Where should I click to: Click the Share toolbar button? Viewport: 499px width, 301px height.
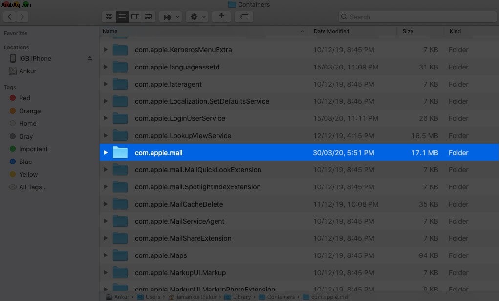221,17
